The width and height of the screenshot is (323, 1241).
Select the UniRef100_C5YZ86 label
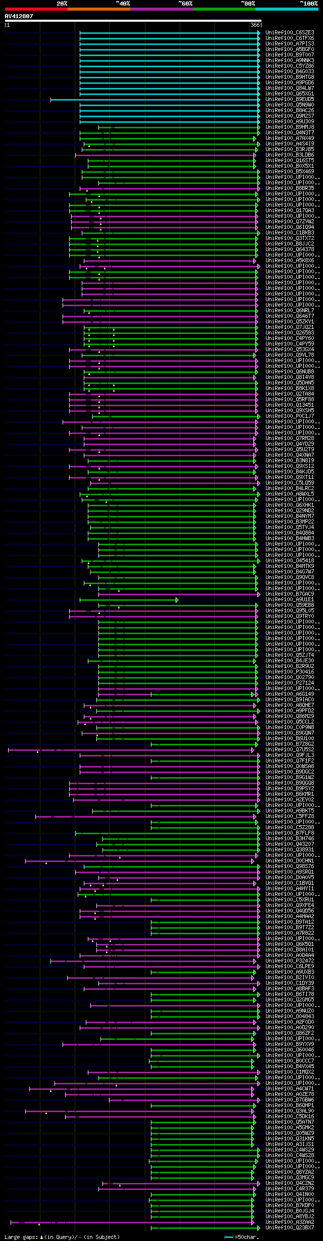coord(290,66)
